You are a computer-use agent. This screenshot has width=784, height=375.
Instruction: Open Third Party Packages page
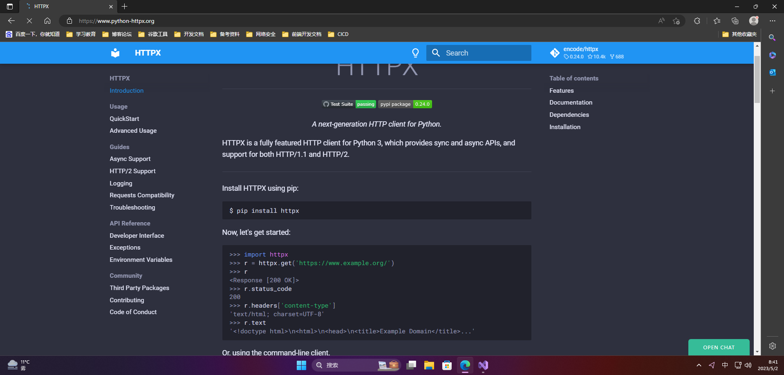pyautogui.click(x=139, y=288)
